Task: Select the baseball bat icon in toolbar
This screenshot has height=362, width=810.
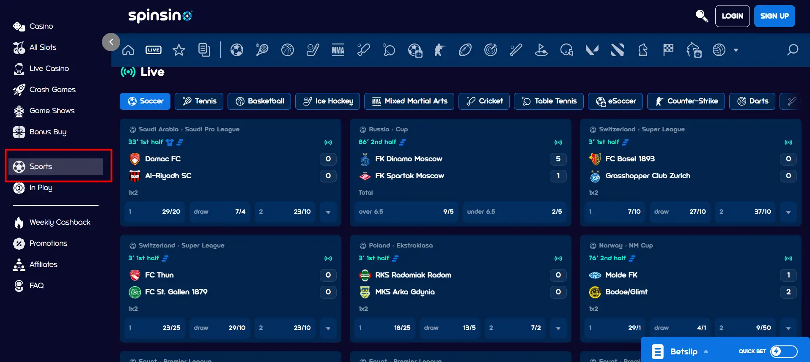Action: [516, 50]
